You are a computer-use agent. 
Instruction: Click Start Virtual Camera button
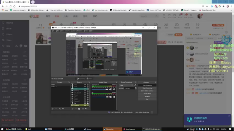pos(147,91)
